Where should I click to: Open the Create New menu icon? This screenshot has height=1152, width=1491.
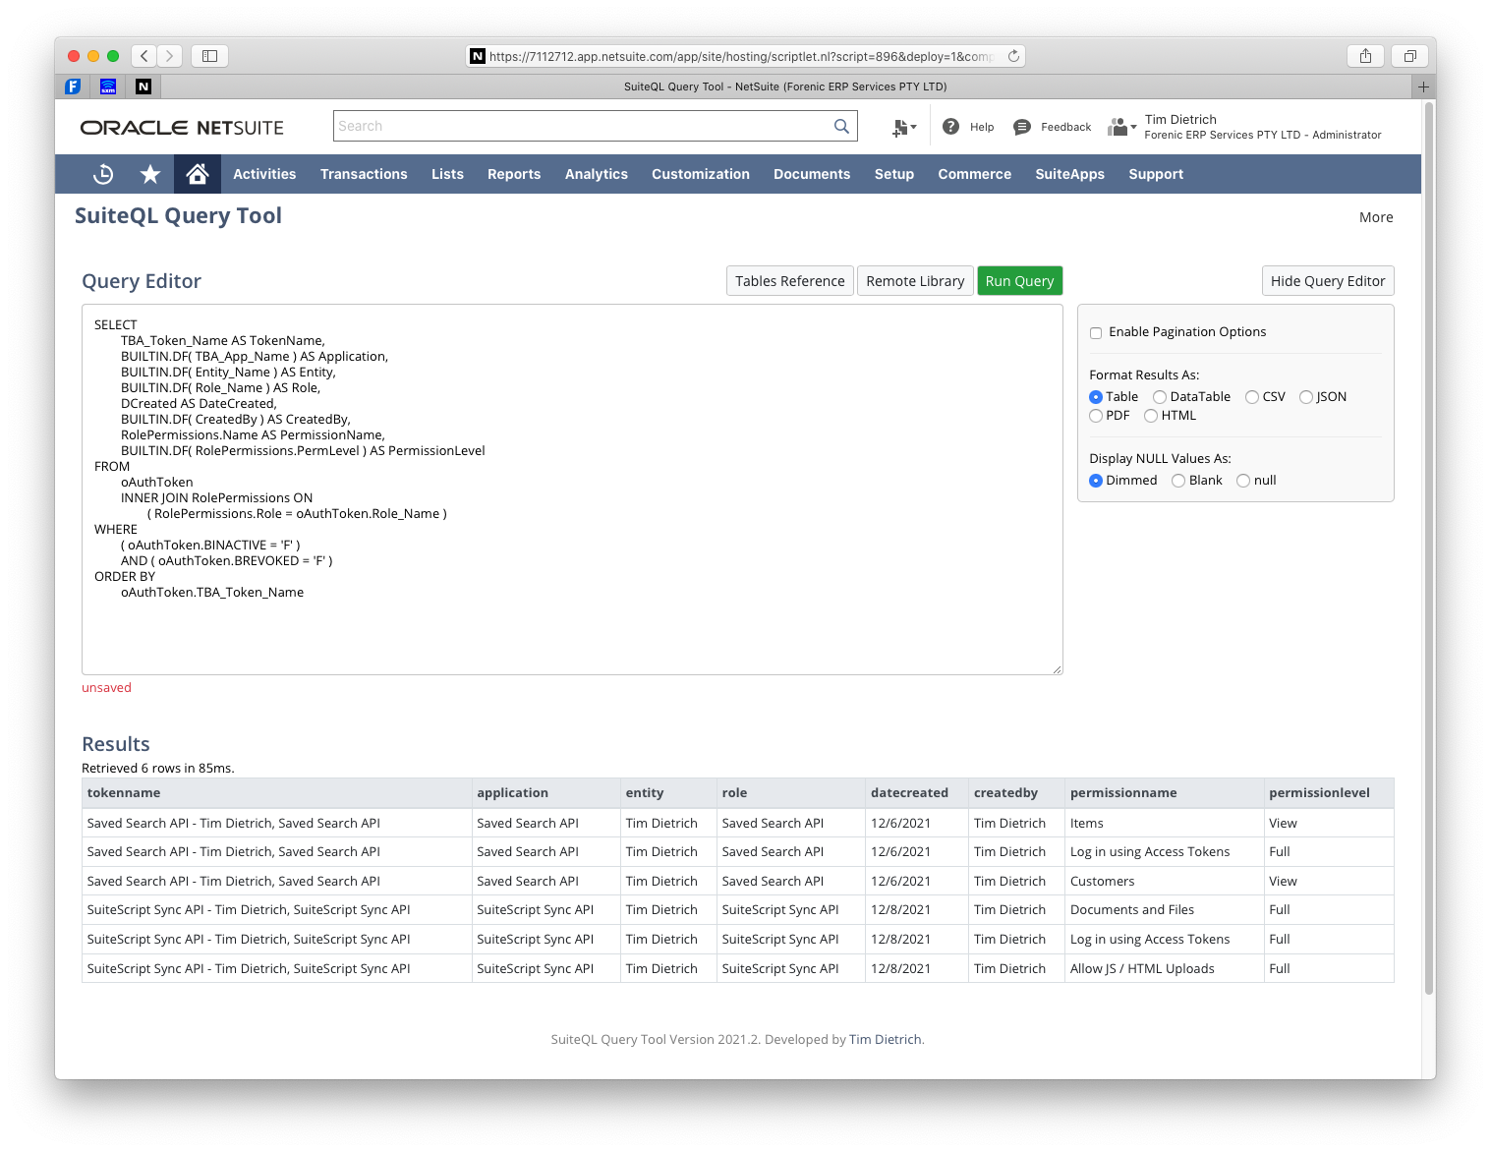pyautogui.click(x=903, y=127)
